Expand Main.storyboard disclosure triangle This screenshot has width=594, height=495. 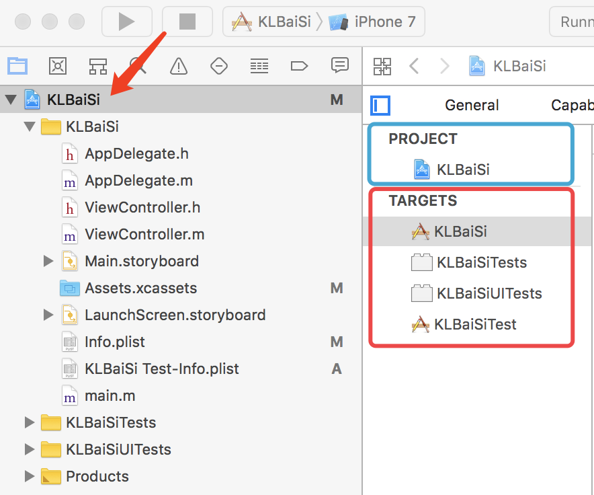coord(48,261)
